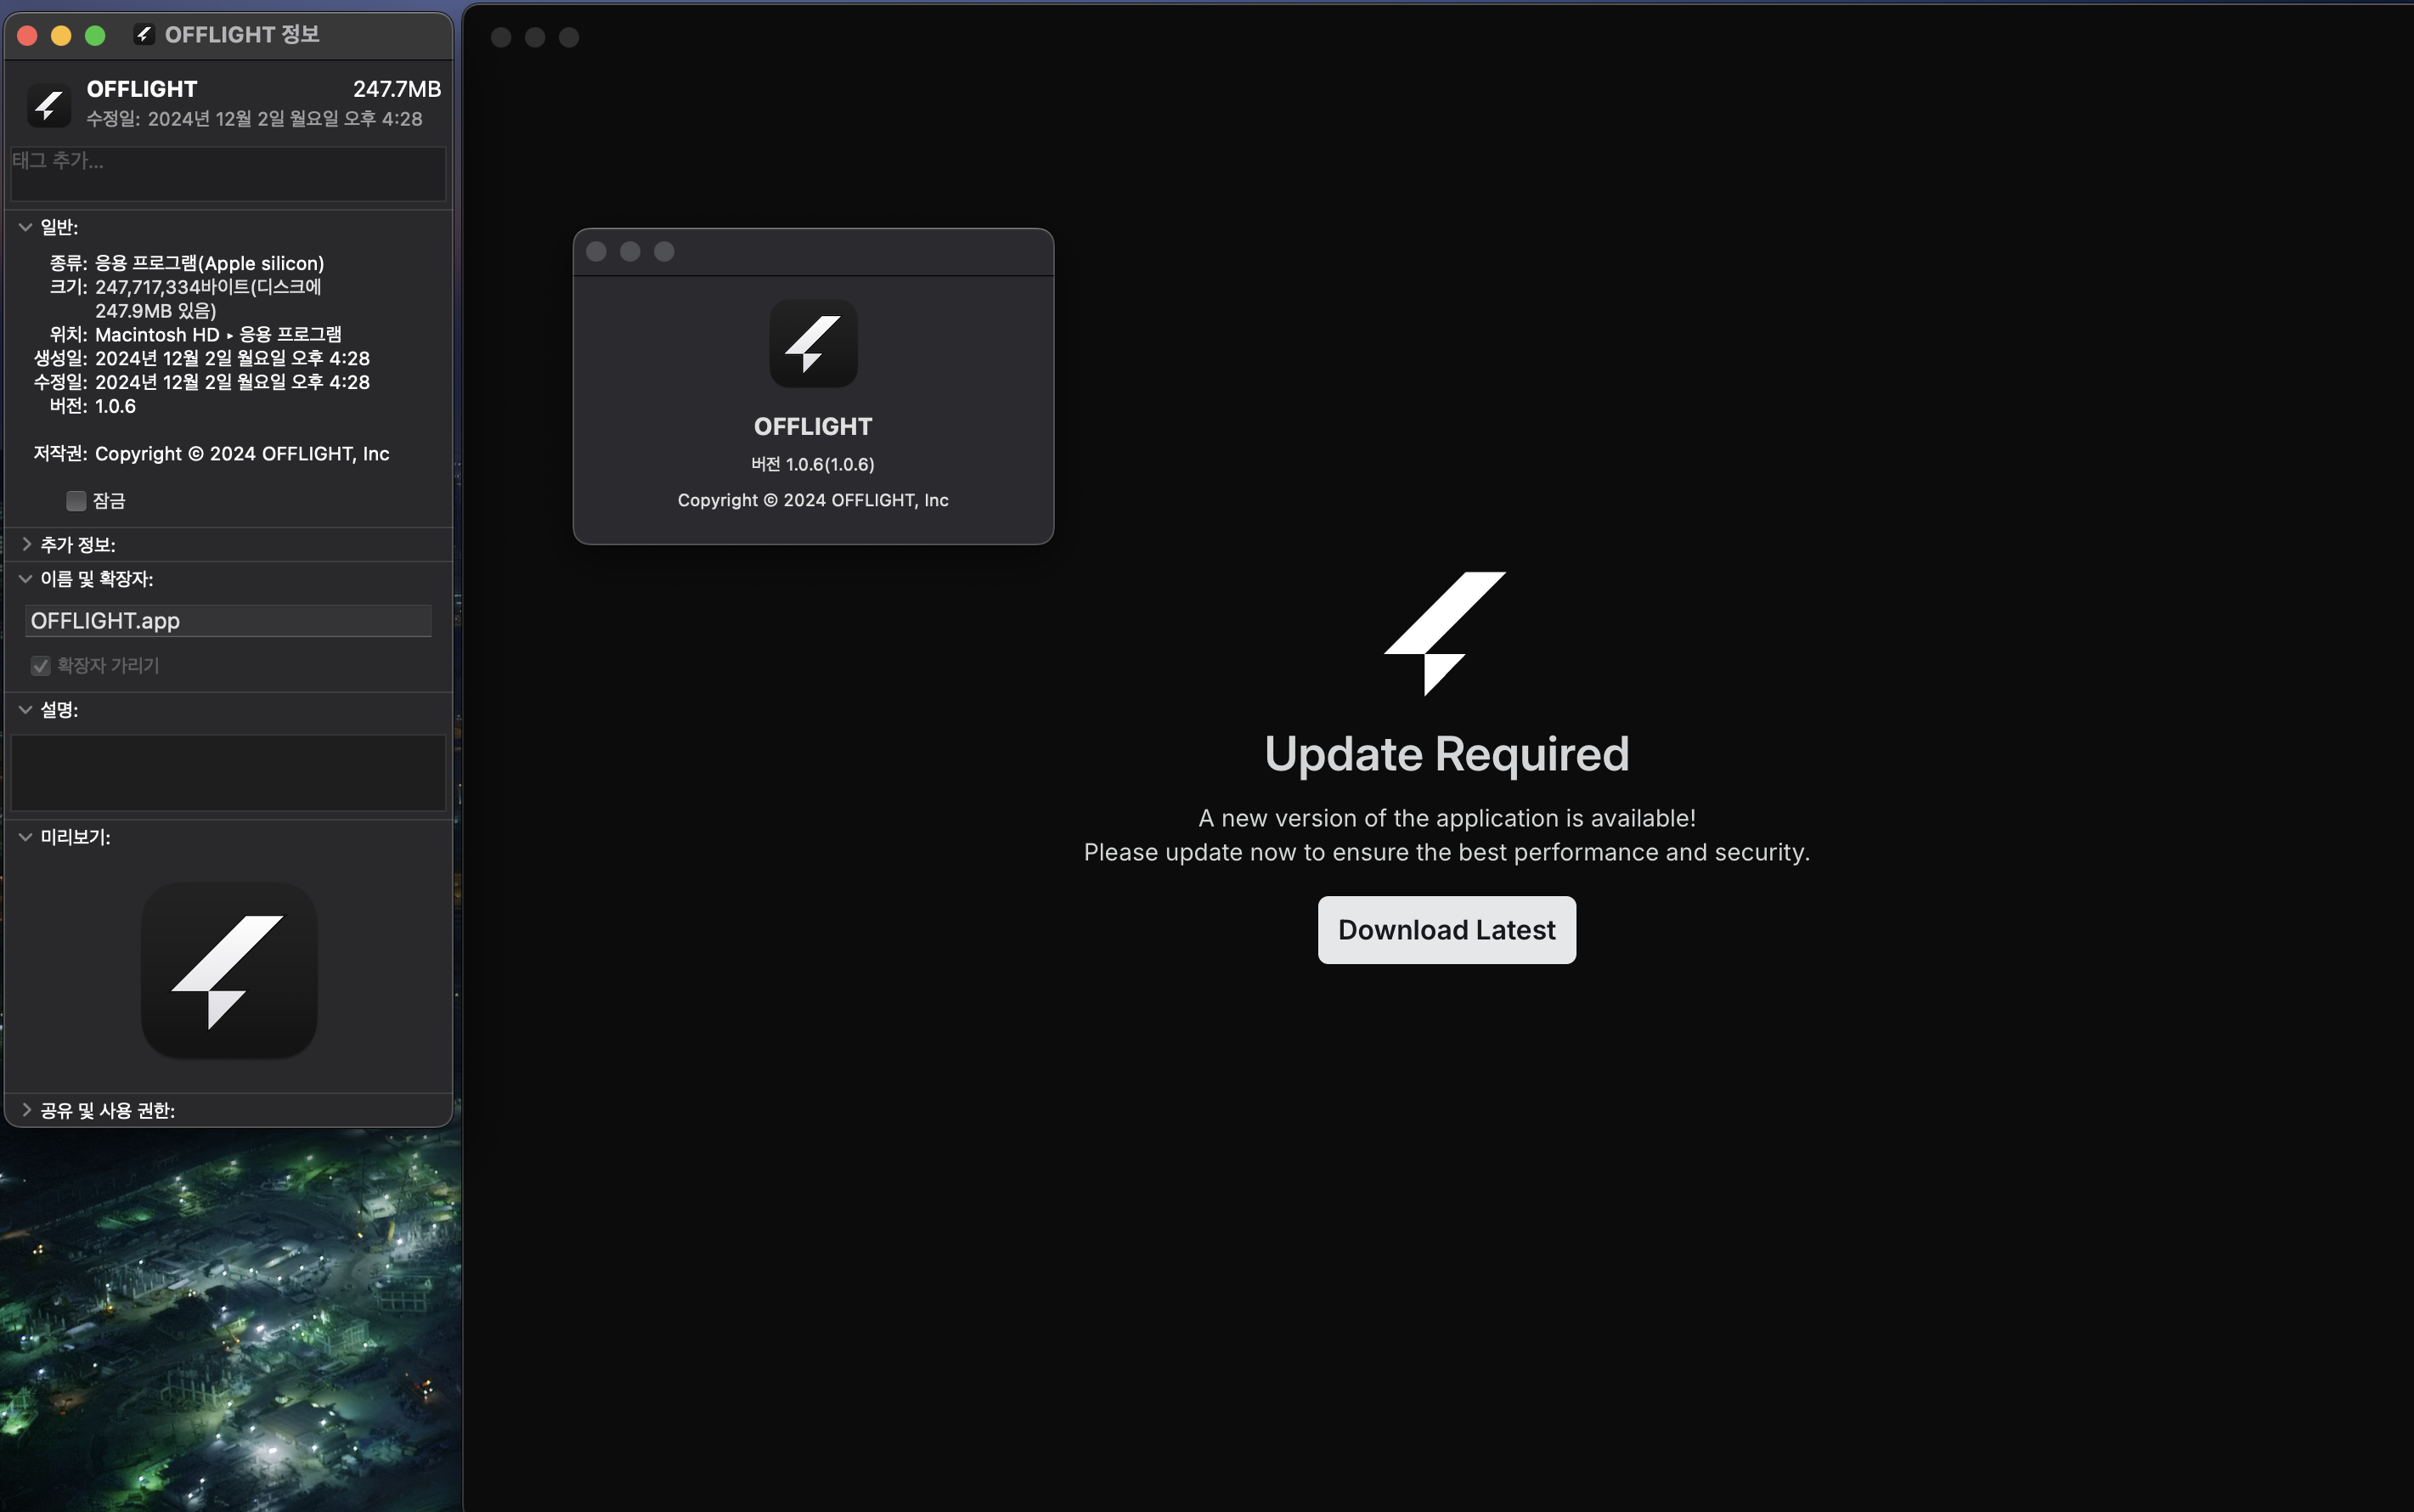Click the OFFLIGHT preview icon thumbnail
The height and width of the screenshot is (1512, 2414).
click(x=229, y=970)
